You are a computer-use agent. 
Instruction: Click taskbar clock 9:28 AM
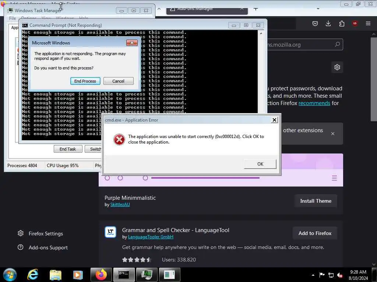[358, 275]
